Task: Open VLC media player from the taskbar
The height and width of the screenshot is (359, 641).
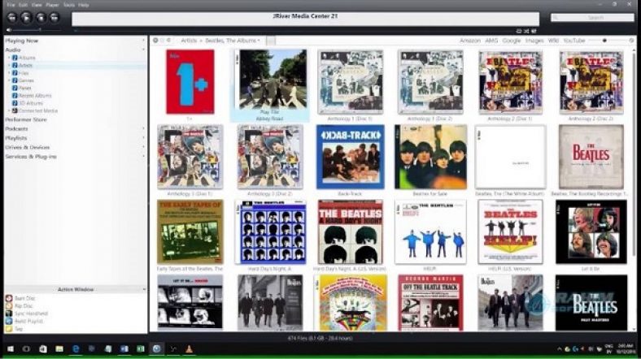Action: click(x=189, y=349)
